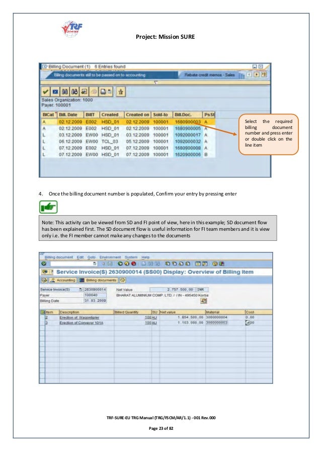The width and height of the screenshot is (321, 455).
Task: Click the yellow Exit icon in SAP toolbar
Action: click(127, 264)
